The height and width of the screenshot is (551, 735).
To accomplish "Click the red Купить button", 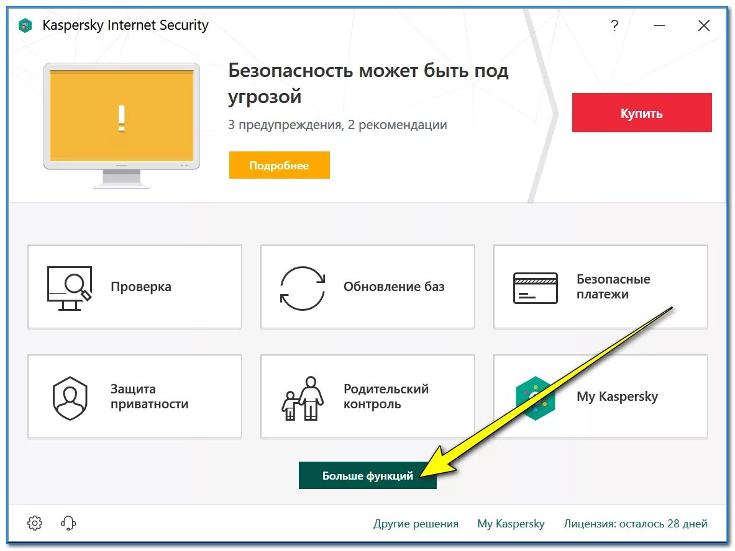I will (x=642, y=112).
